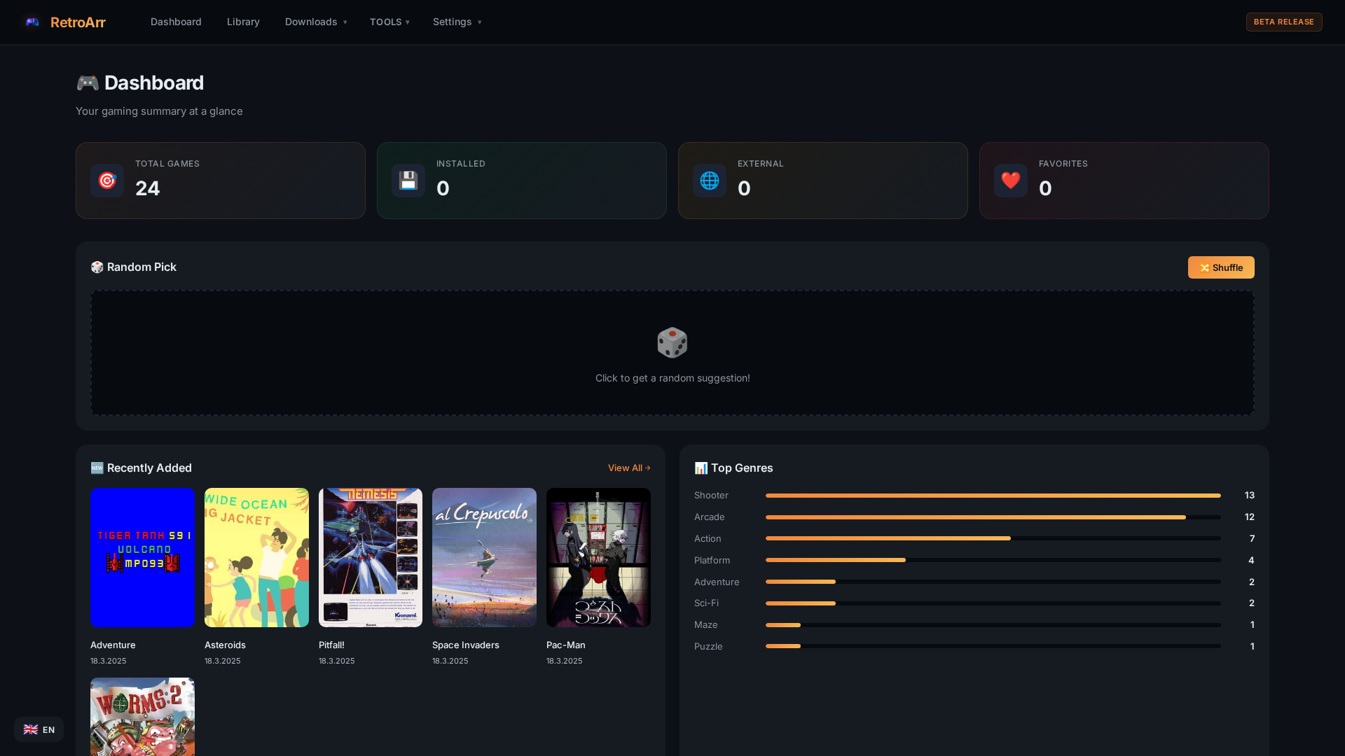Open the Space Invaders game cover

pyautogui.click(x=483, y=557)
